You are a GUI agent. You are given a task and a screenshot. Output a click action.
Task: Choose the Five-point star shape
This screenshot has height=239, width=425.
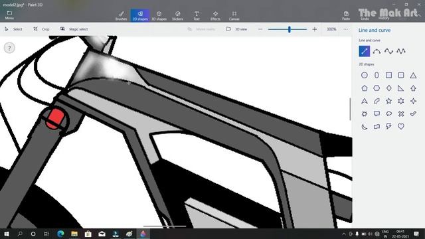pos(388,101)
